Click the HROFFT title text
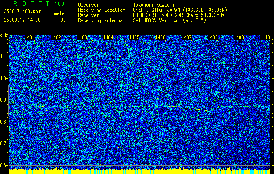Screen dimensions: 274x174 coord(27,3)
